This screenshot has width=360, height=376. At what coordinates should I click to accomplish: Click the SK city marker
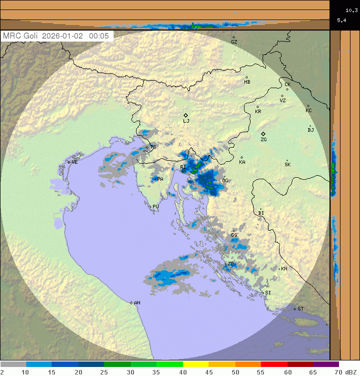pyautogui.click(x=287, y=160)
